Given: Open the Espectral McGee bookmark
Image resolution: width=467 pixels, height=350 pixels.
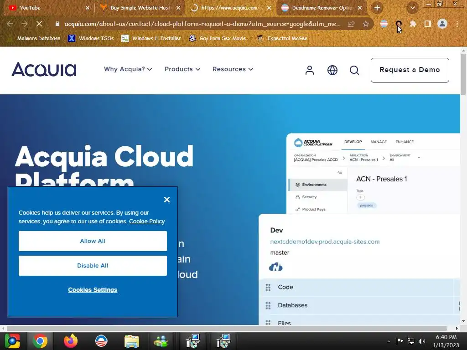Looking at the screenshot, I should click(282, 38).
